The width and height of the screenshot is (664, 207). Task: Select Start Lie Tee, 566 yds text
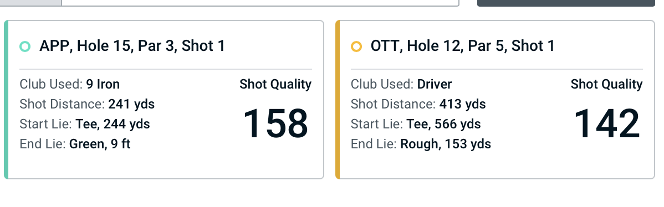pyautogui.click(x=416, y=124)
